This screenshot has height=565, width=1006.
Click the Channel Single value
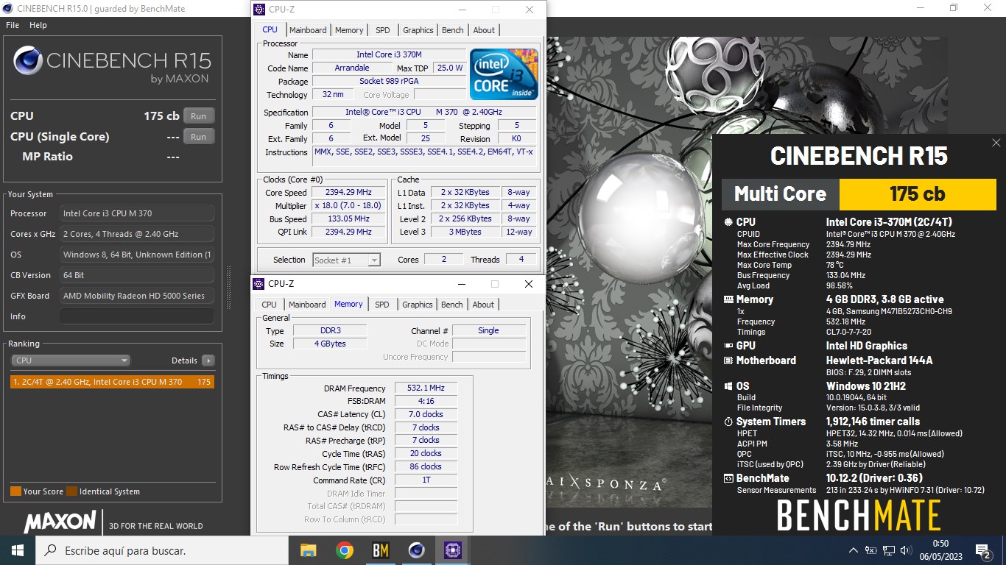pyautogui.click(x=488, y=331)
